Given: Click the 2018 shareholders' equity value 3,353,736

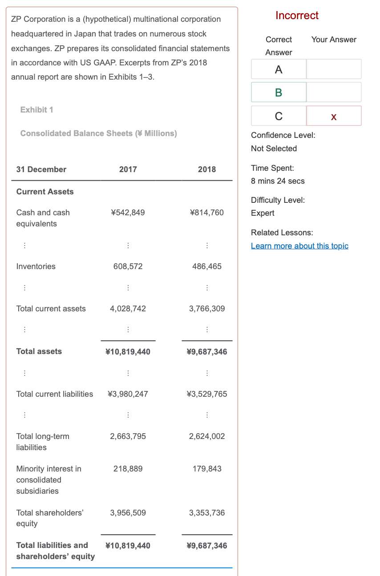Looking at the screenshot, I should click(x=207, y=513).
